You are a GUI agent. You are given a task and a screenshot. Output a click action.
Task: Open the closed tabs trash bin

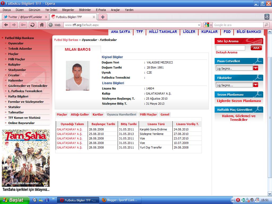click(267, 17)
